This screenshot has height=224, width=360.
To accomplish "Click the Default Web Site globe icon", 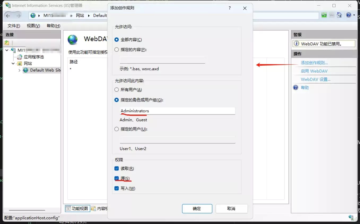I will [26, 70].
